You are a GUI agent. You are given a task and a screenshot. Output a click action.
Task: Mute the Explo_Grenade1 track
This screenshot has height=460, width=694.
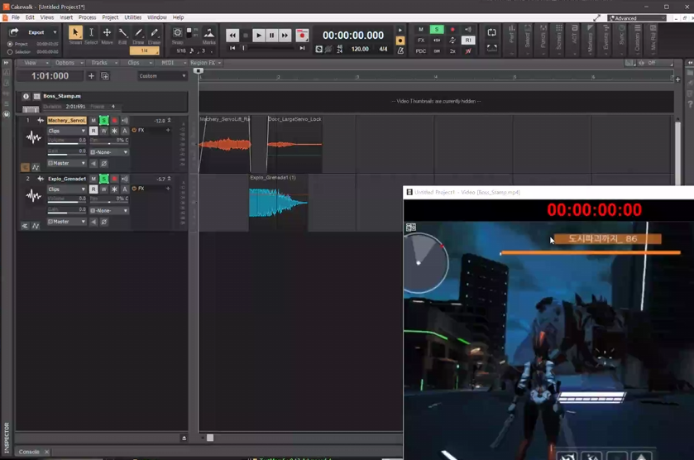pos(93,179)
